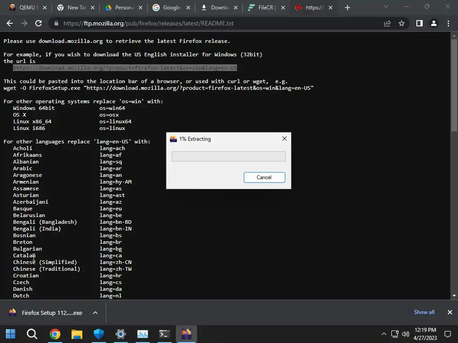Click the wget command line text

click(158, 88)
